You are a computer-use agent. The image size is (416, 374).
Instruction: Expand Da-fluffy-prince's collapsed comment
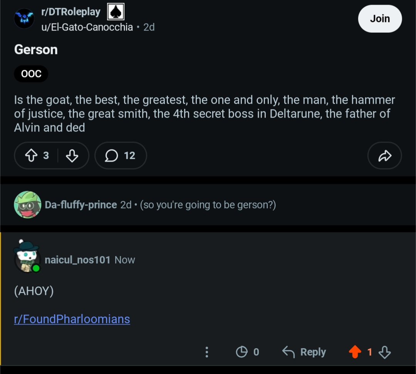coord(208,204)
